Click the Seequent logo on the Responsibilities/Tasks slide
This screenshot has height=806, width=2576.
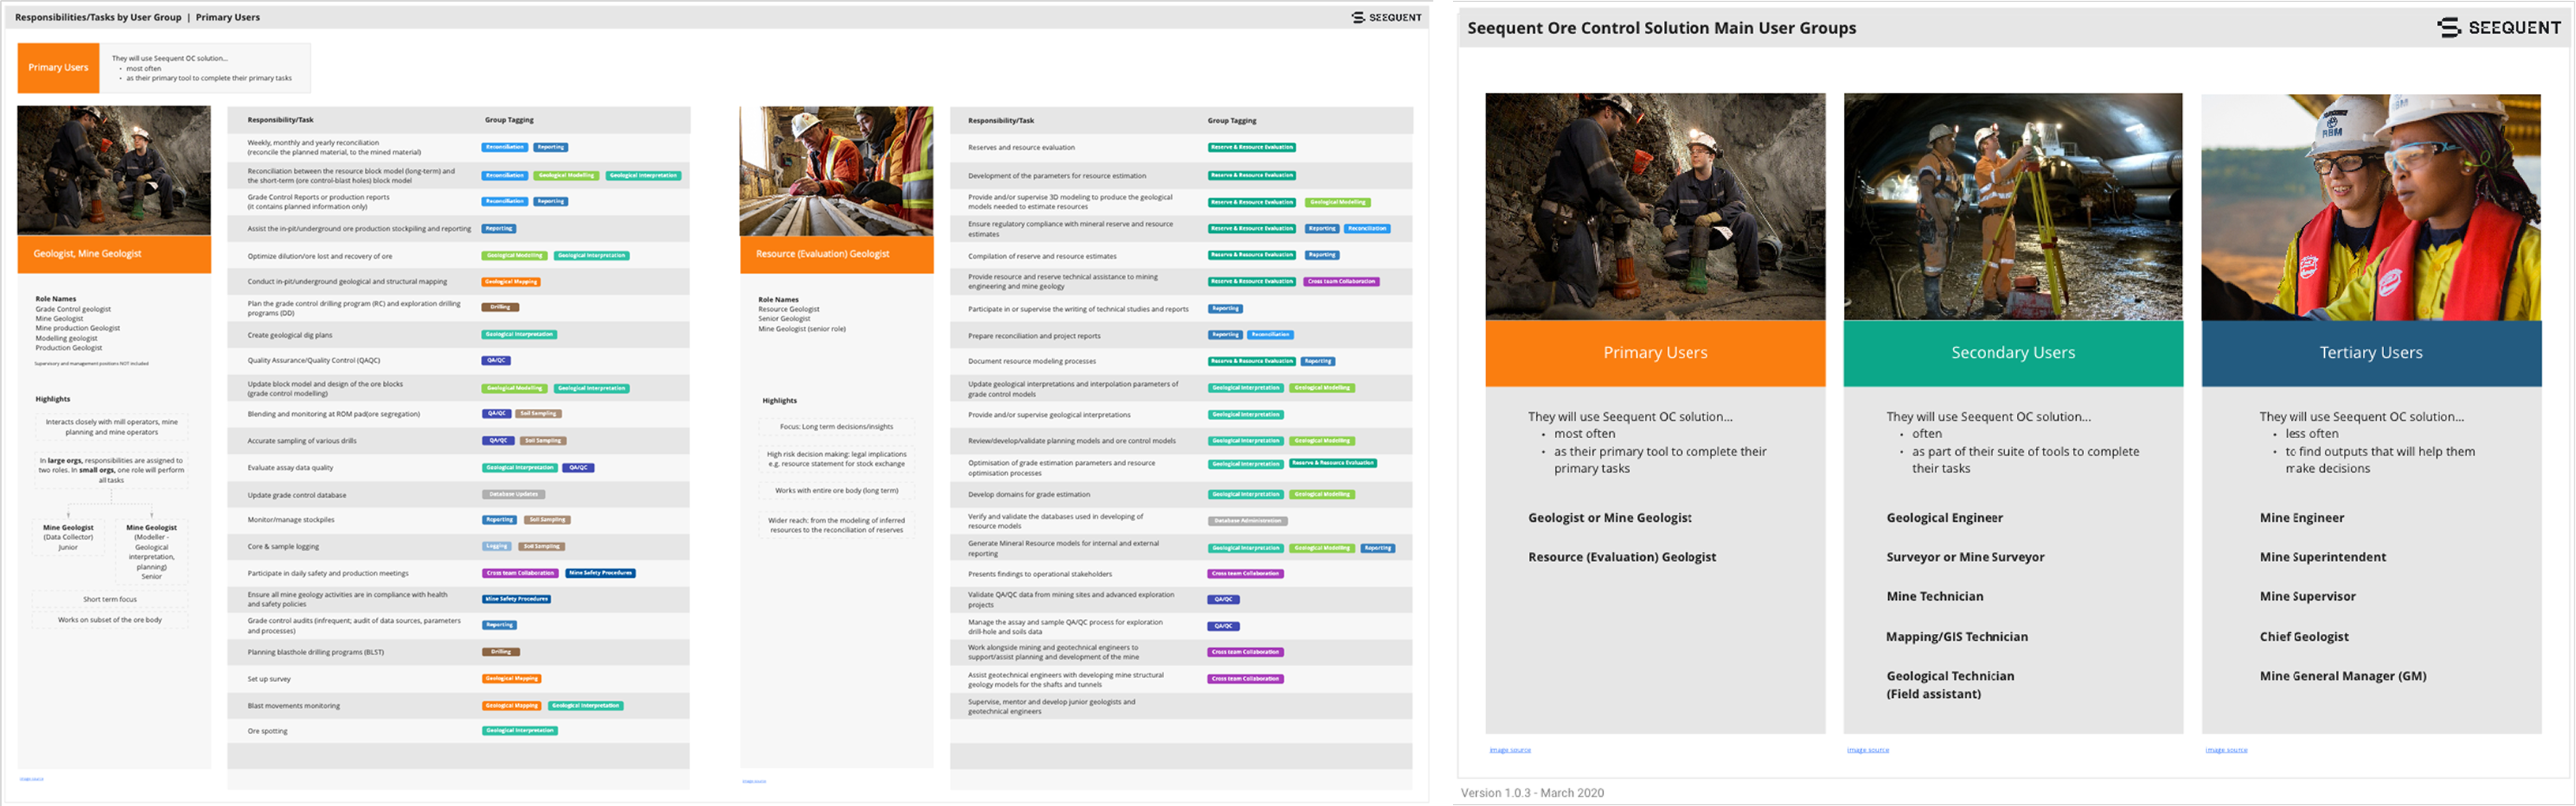1386,17
